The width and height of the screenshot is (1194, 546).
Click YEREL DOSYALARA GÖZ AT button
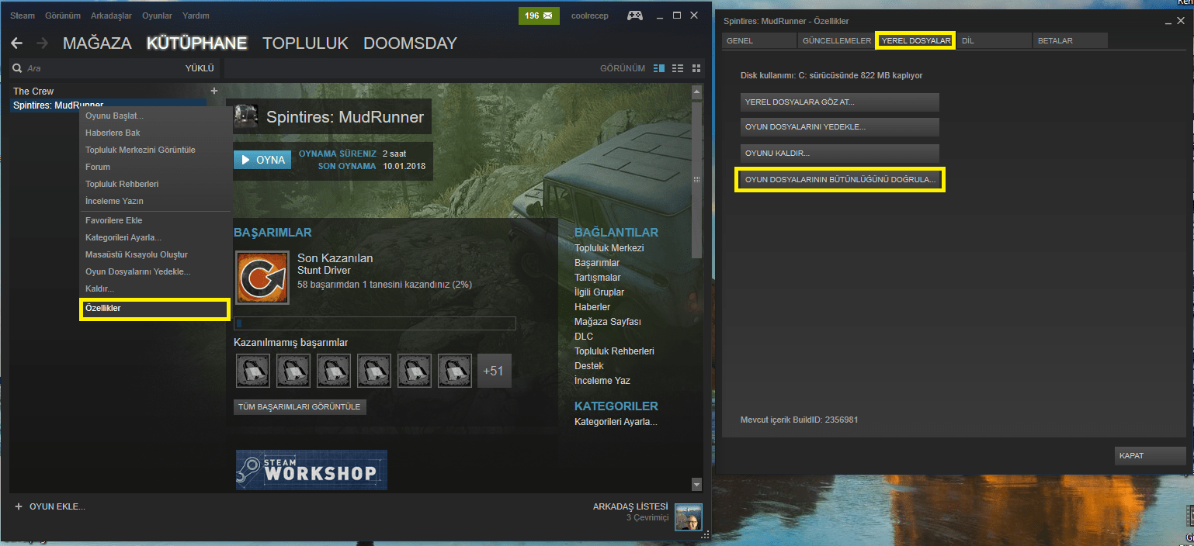839,102
